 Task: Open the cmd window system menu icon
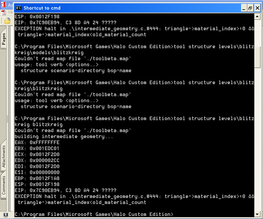(19, 8)
